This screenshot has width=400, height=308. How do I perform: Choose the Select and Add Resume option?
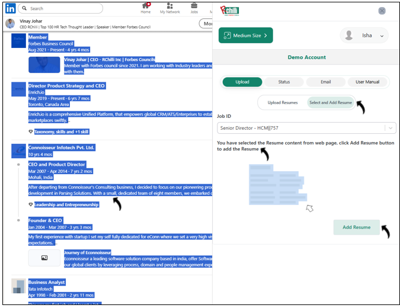tap(330, 102)
